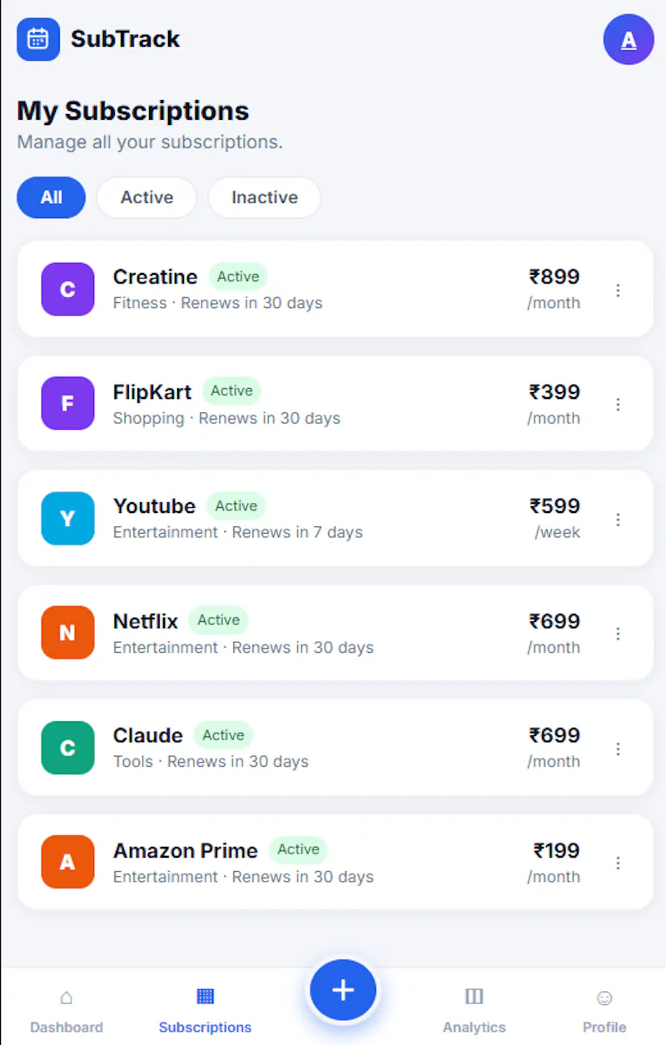
Task: Filter by Active subscriptions
Action: pos(147,197)
